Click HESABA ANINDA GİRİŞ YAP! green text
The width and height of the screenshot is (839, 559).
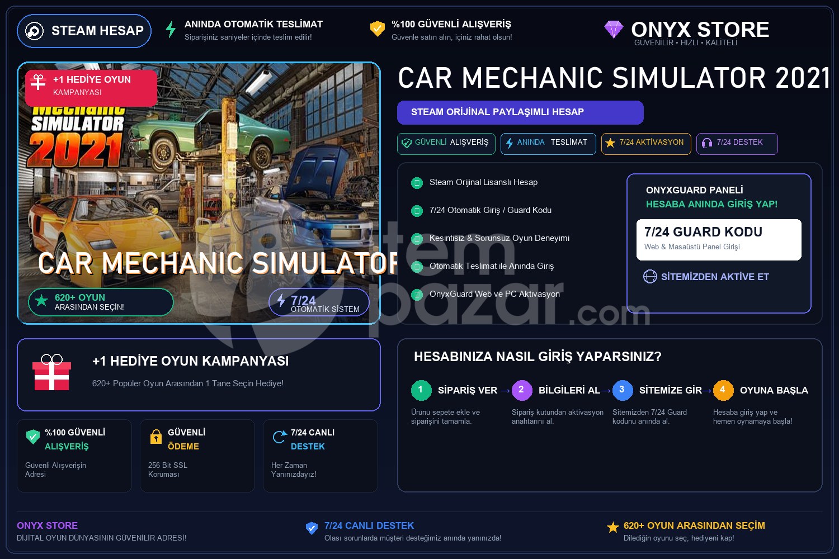(x=711, y=204)
